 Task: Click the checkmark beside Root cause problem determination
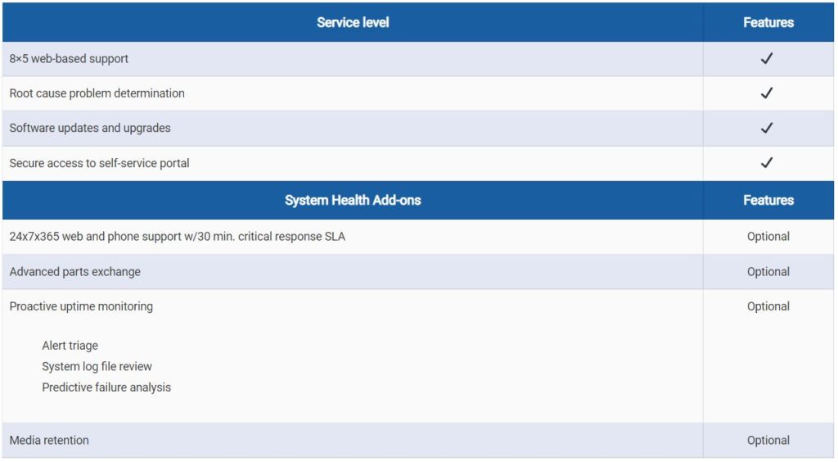767,93
